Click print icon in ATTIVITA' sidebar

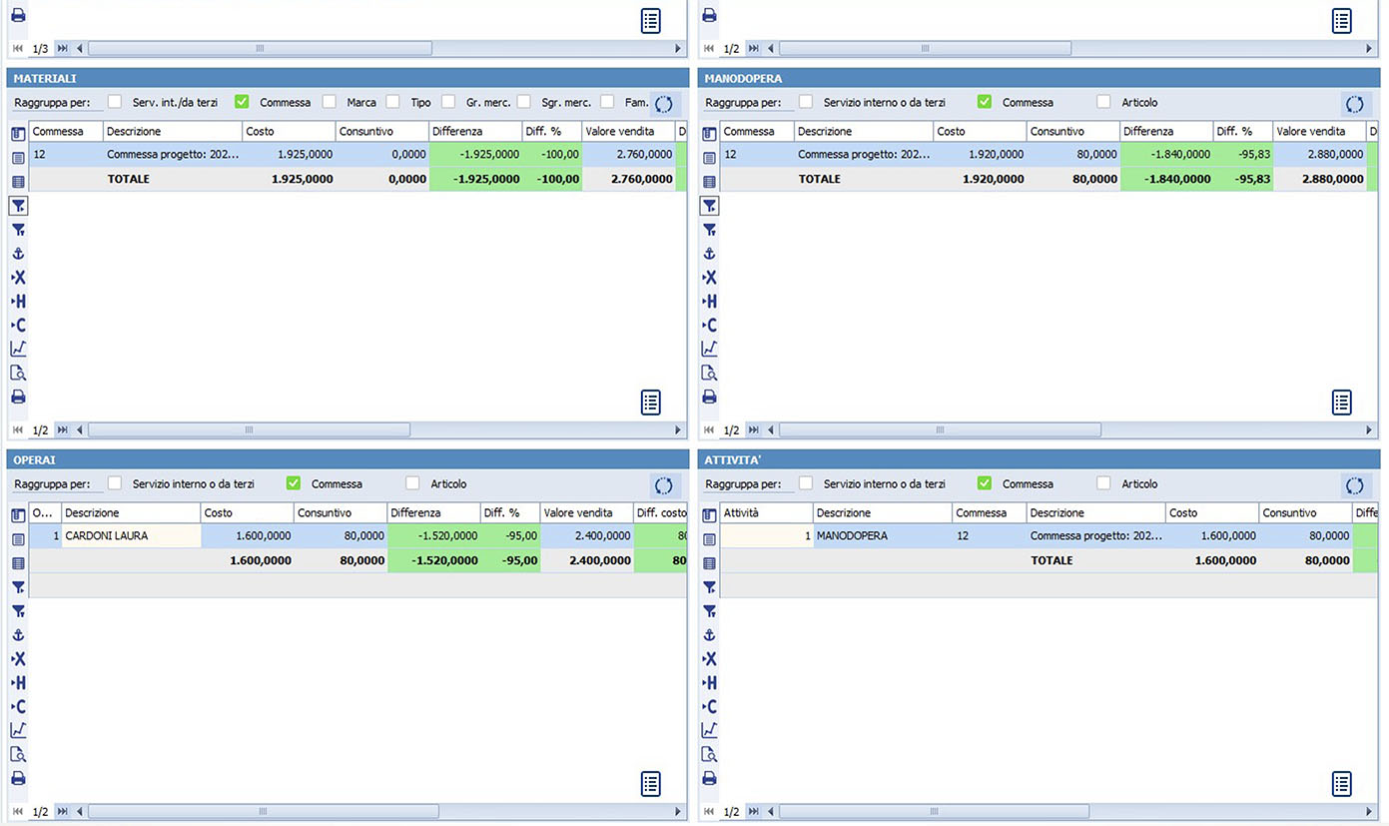(709, 778)
